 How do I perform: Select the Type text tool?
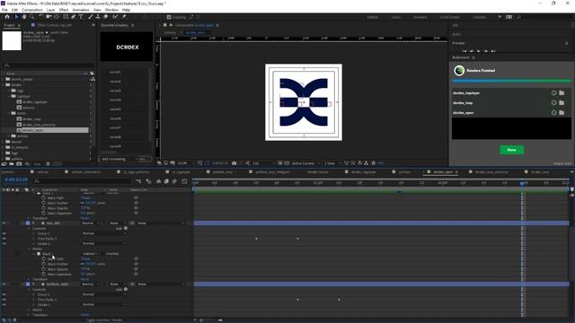(x=81, y=17)
